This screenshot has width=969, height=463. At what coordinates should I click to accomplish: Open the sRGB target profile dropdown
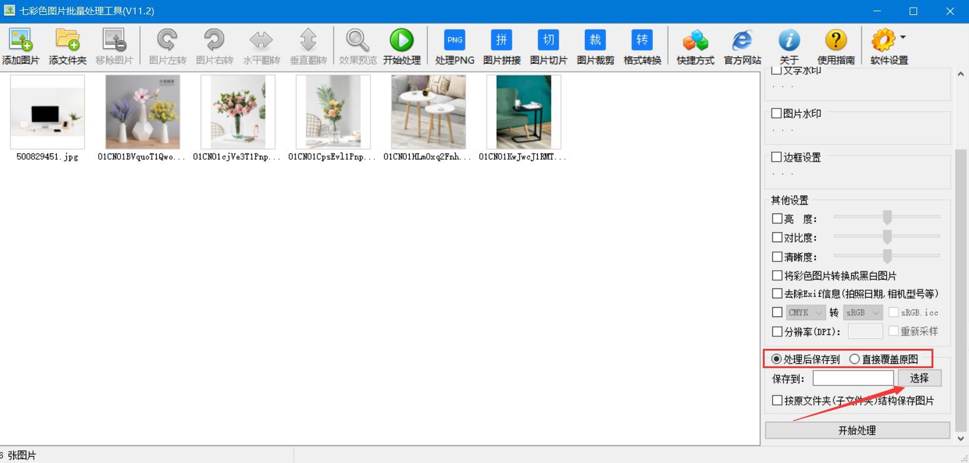[x=863, y=313]
